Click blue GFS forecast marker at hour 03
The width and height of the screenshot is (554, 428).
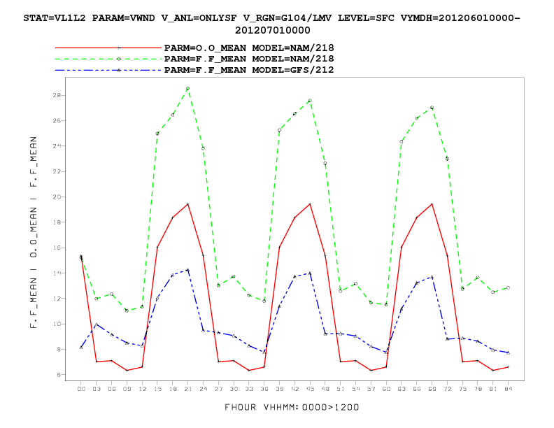[x=96, y=324]
